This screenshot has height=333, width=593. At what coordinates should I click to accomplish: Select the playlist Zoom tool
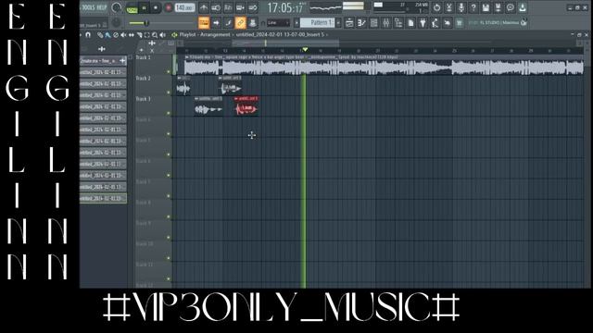click(155, 35)
